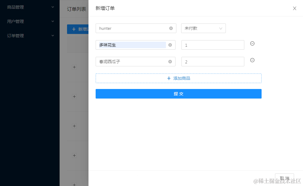Click the quantity field showing 1
This screenshot has width=303, height=186.
click(x=213, y=45)
